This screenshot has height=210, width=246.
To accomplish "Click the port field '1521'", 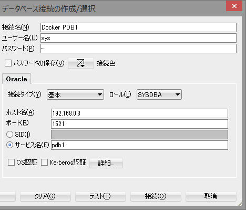I will (x=139, y=124).
